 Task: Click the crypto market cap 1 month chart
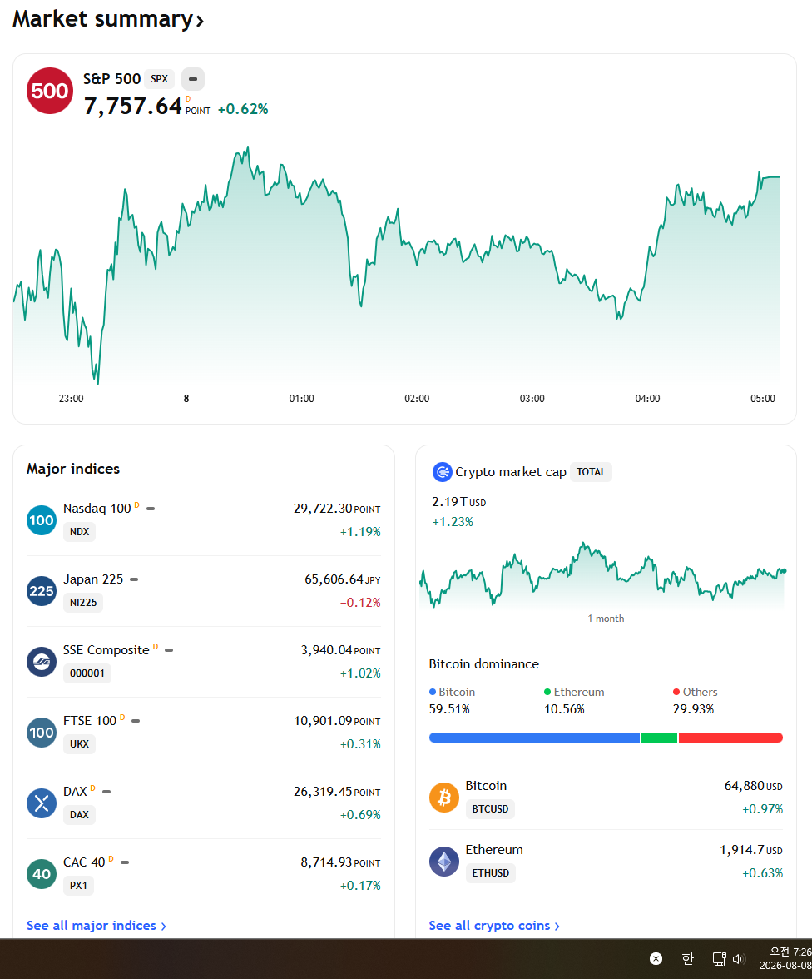pyautogui.click(x=603, y=576)
